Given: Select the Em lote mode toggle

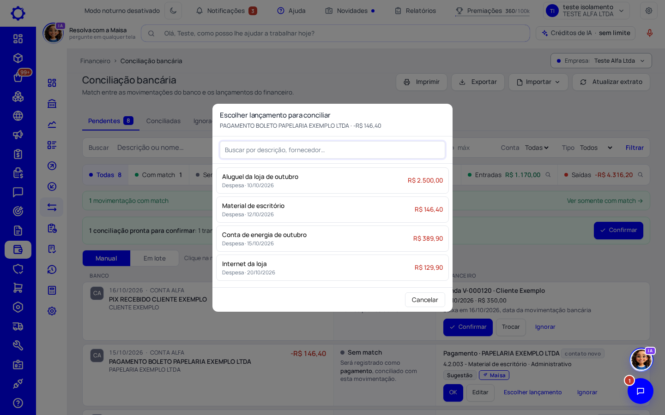Looking at the screenshot, I should pyautogui.click(x=155, y=258).
